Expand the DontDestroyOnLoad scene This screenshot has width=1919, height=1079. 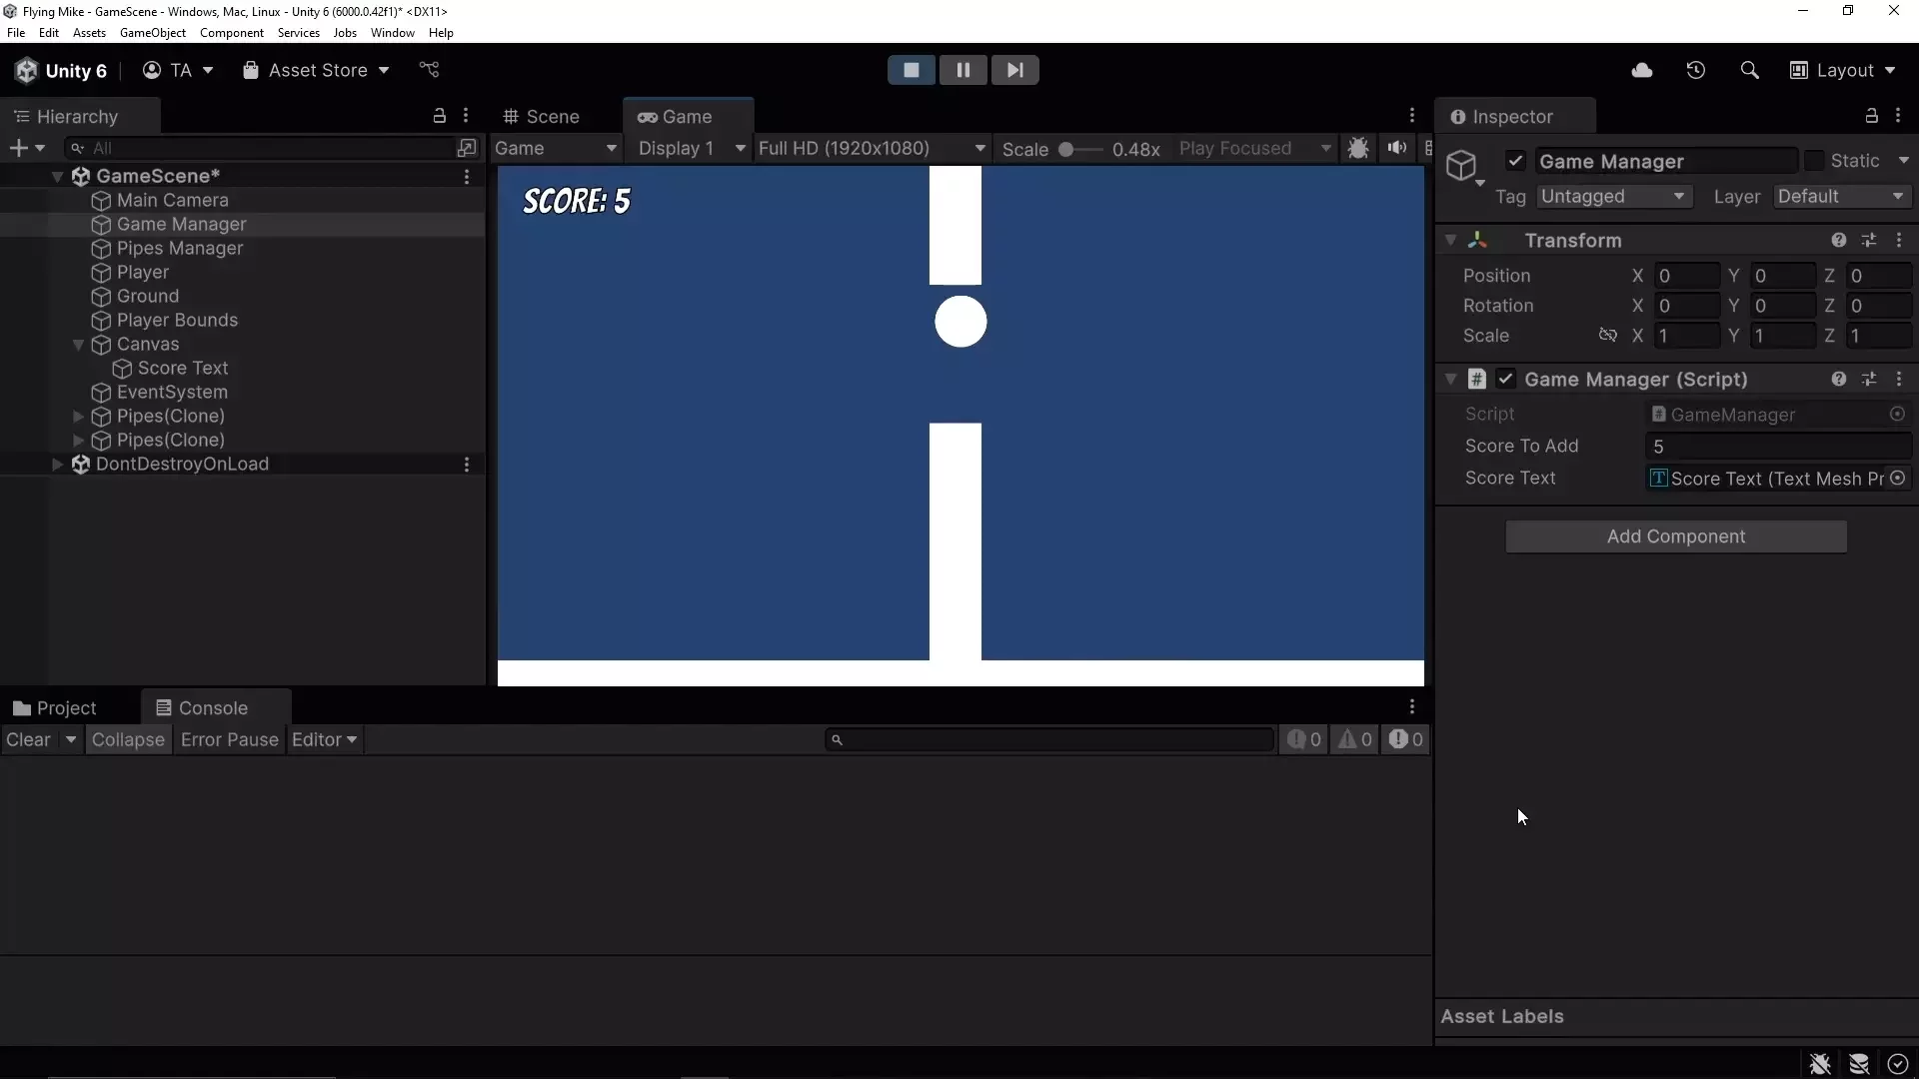[x=57, y=465]
